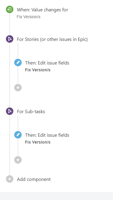Click connector line between trigger and Stories branch
Image resolution: width=113 pixels, height=200 pixels.
coord(9,24)
